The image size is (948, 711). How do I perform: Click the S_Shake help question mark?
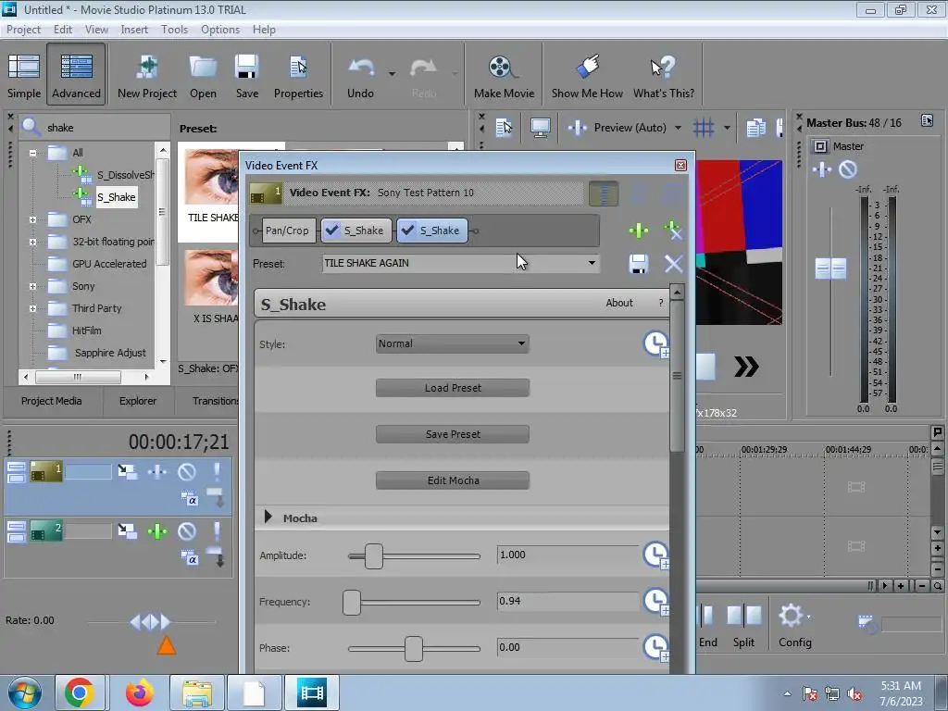coord(661,303)
